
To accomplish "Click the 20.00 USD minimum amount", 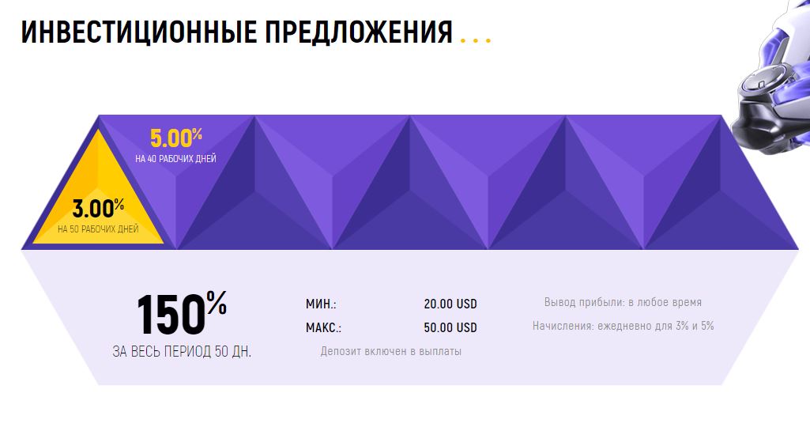I will [450, 304].
